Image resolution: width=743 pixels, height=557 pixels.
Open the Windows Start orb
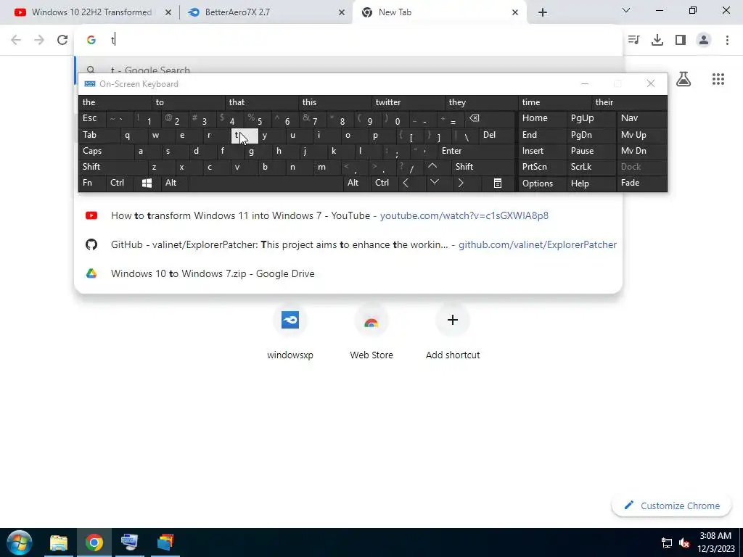point(20,542)
